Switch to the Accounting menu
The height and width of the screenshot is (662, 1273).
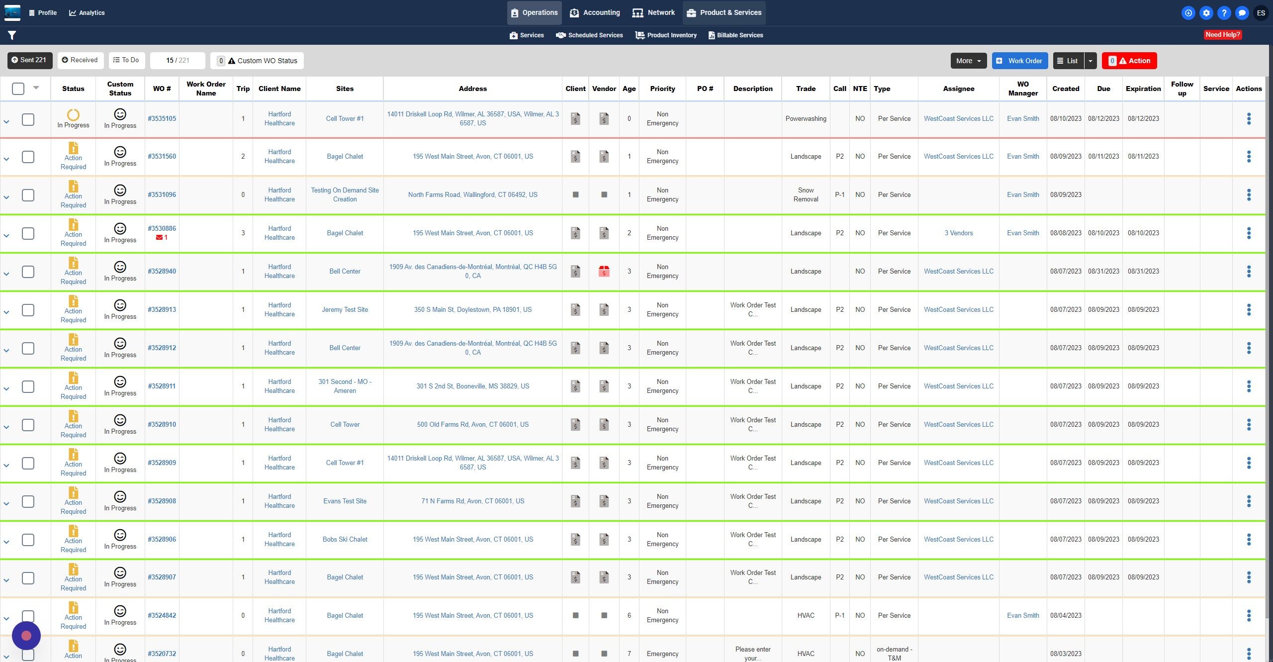pyautogui.click(x=595, y=13)
